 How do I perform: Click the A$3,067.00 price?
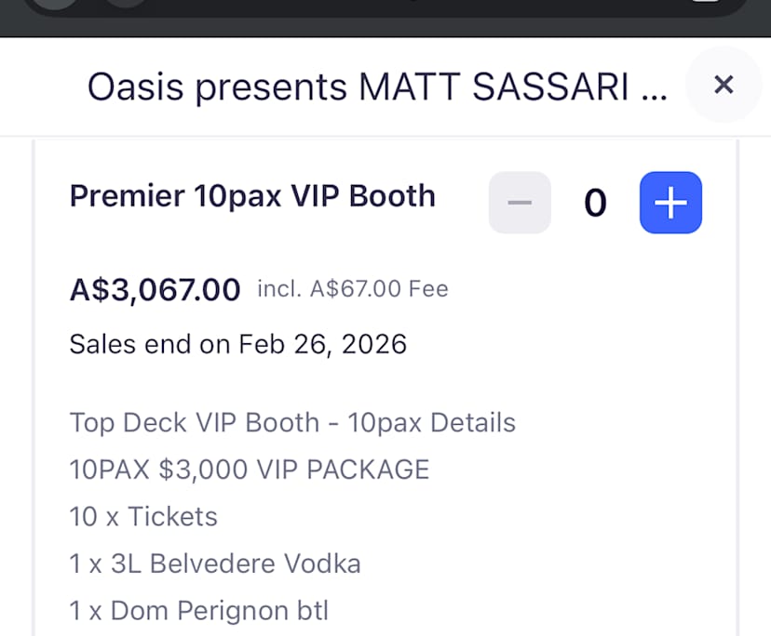155,289
